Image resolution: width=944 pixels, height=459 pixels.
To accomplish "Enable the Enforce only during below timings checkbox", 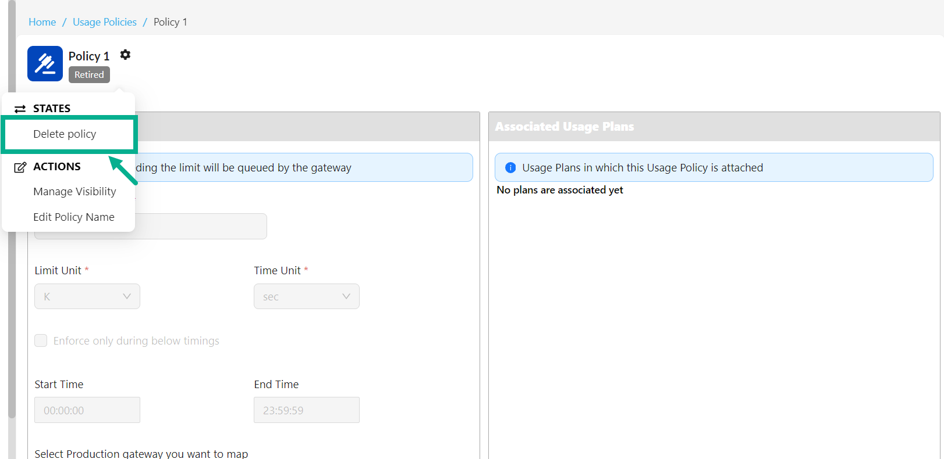I will click(41, 340).
